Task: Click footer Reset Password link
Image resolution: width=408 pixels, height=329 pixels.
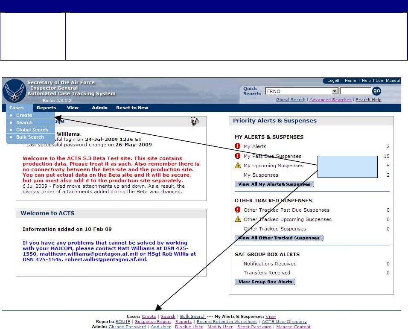Action: [254, 327]
